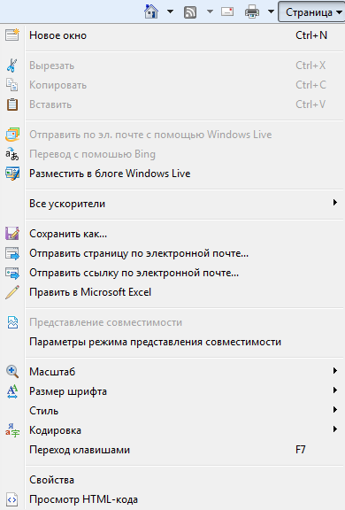This screenshot has width=345, height=510.
Task: Click the Read Mail envelope icon
Action: click(x=227, y=12)
